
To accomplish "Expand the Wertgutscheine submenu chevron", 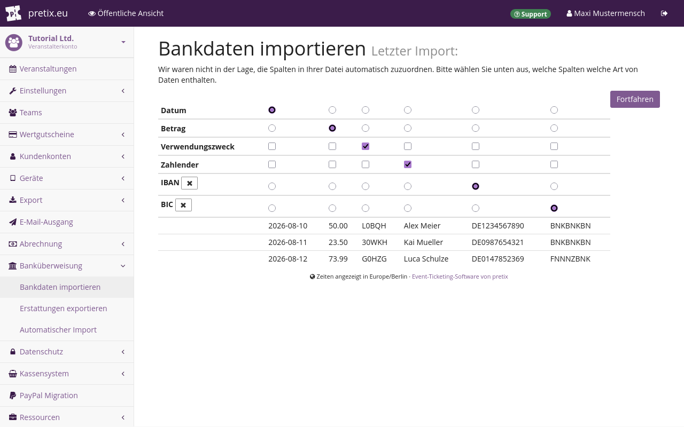I will [123, 135].
